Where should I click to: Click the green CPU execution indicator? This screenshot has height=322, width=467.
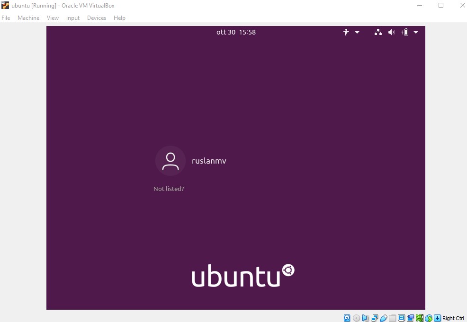pos(419,318)
